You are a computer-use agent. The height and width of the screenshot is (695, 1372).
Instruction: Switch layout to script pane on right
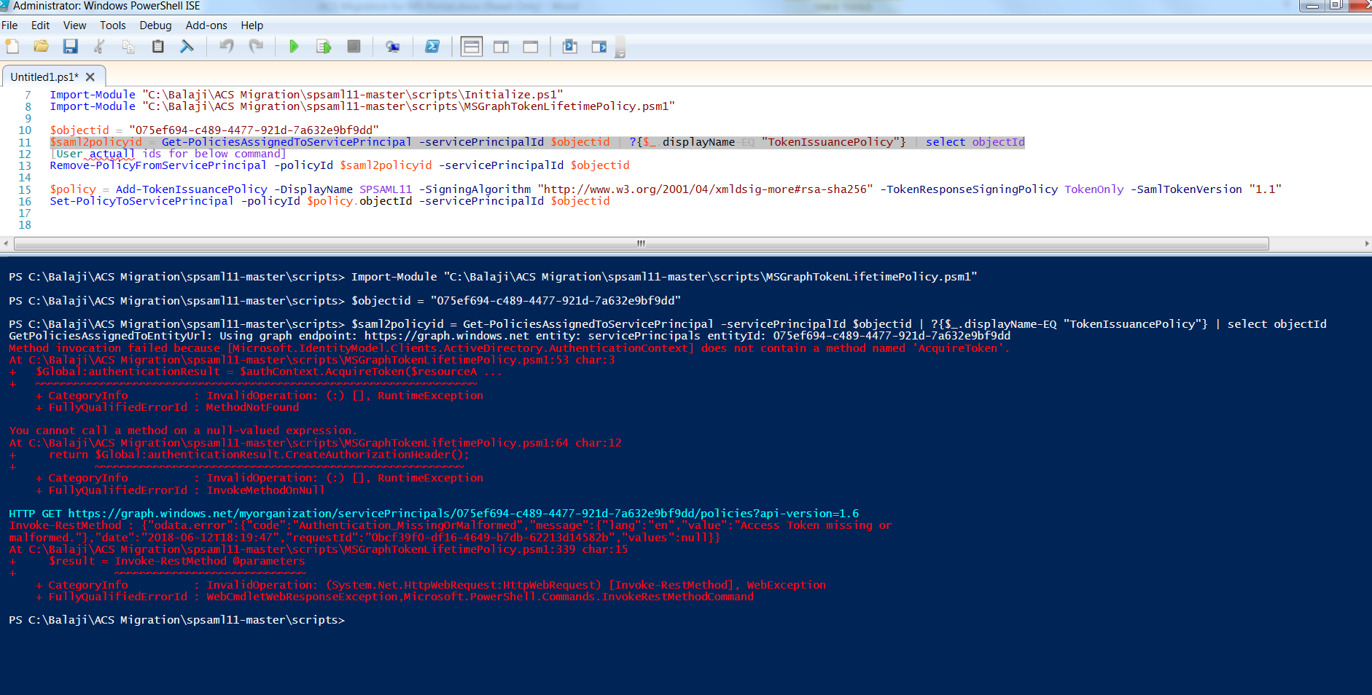pos(502,47)
